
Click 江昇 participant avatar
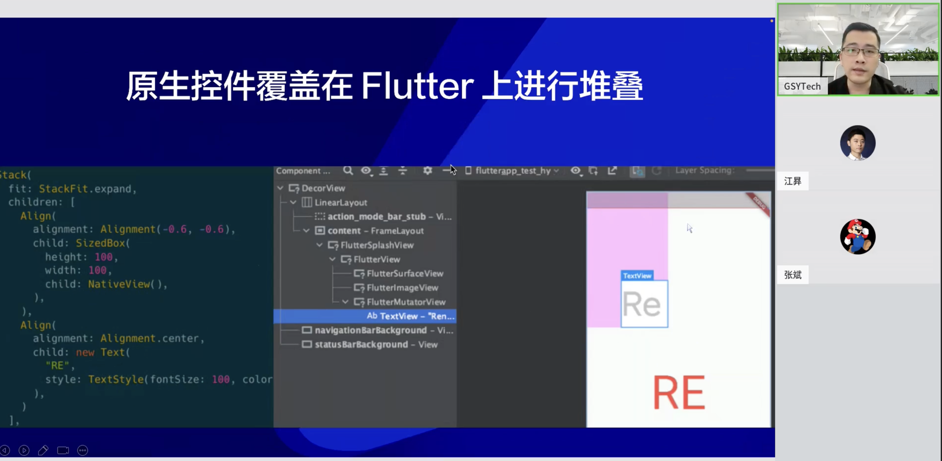point(858,143)
